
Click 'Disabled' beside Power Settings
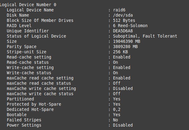click(x=123, y=125)
